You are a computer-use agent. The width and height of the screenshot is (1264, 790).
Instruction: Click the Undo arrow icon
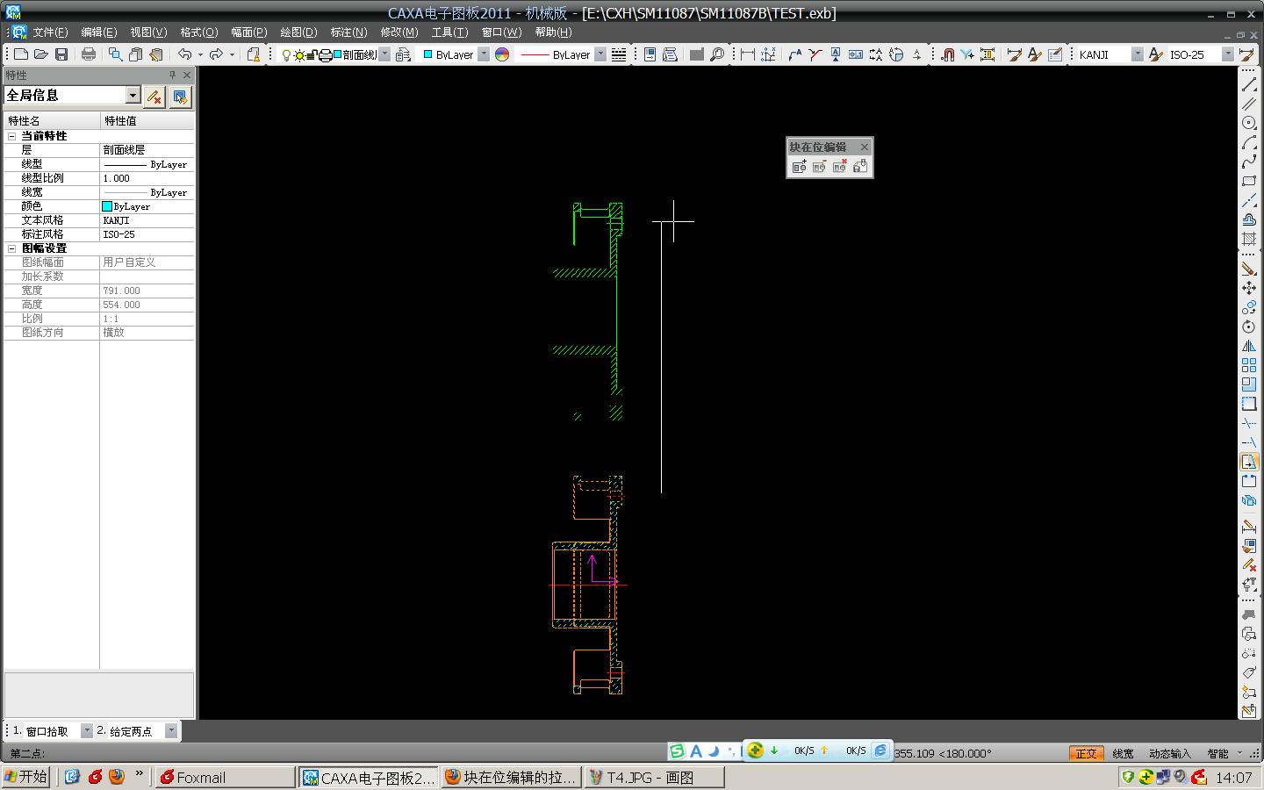[x=184, y=54]
